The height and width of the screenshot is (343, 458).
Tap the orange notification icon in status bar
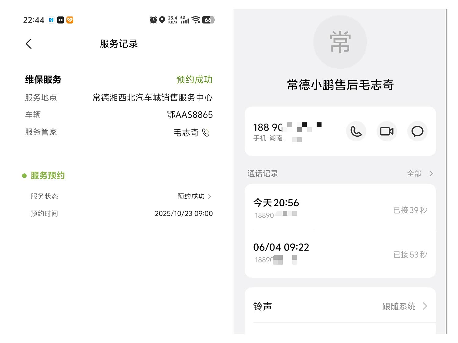(70, 20)
